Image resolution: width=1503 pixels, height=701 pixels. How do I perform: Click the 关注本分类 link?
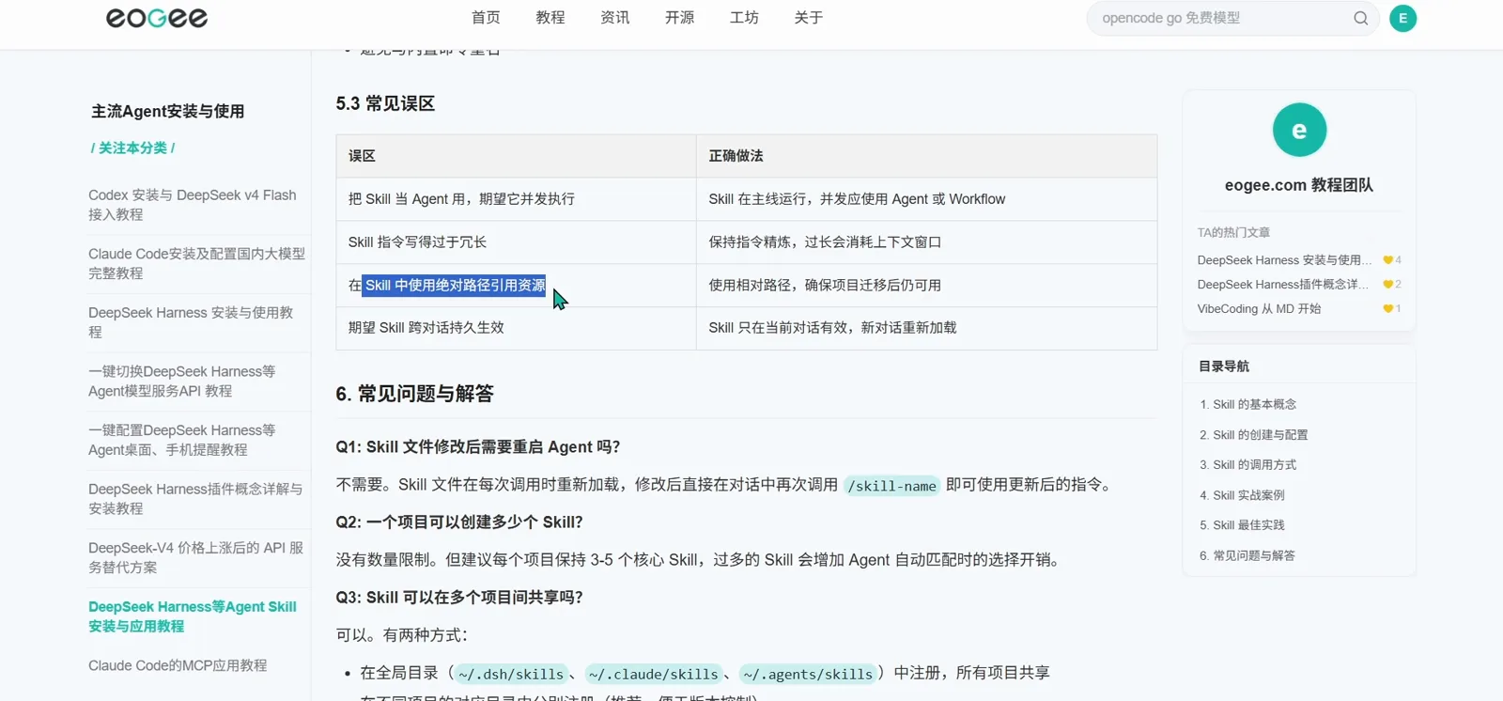132,148
